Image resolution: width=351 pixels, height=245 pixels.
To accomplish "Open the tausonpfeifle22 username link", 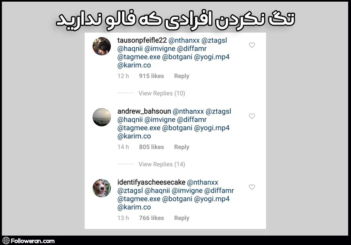I will tap(142, 40).
